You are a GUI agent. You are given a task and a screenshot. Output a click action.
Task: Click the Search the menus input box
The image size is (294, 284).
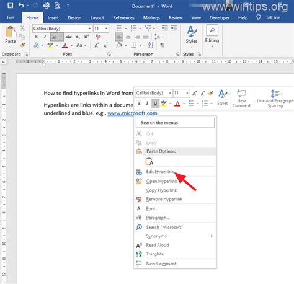coord(175,123)
